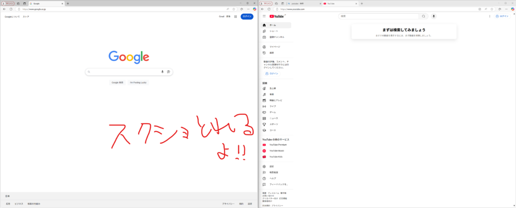Favorite the YouTube page with star
Viewport: 516px width, 208px height.
click(x=491, y=9)
